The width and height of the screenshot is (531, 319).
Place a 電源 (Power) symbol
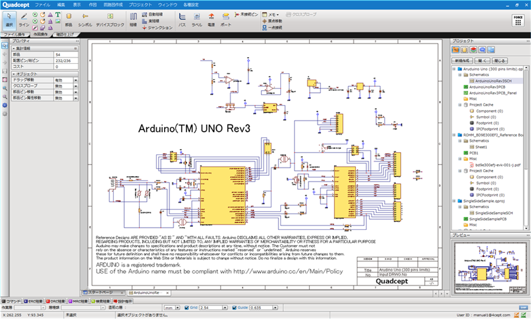[211, 18]
